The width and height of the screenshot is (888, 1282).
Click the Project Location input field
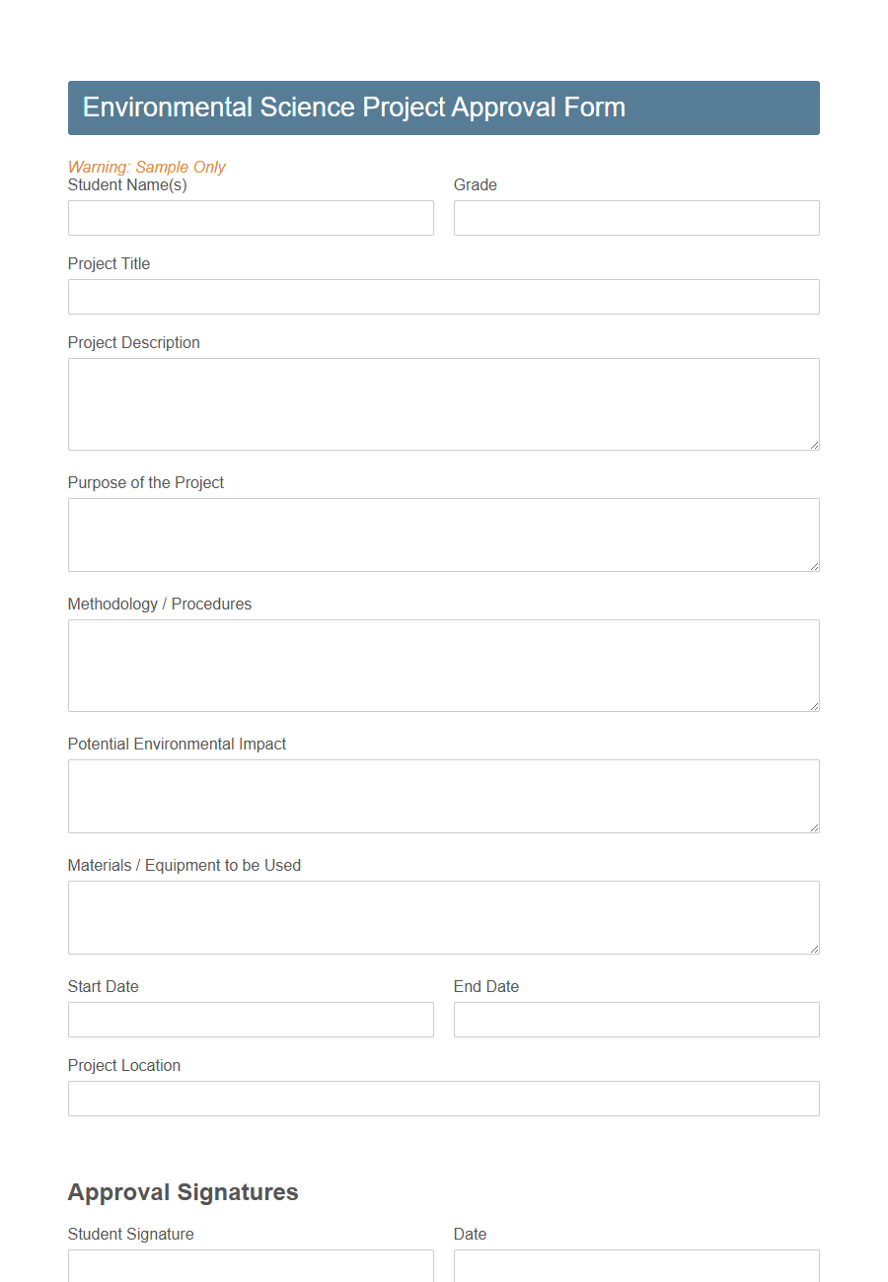coord(443,1099)
